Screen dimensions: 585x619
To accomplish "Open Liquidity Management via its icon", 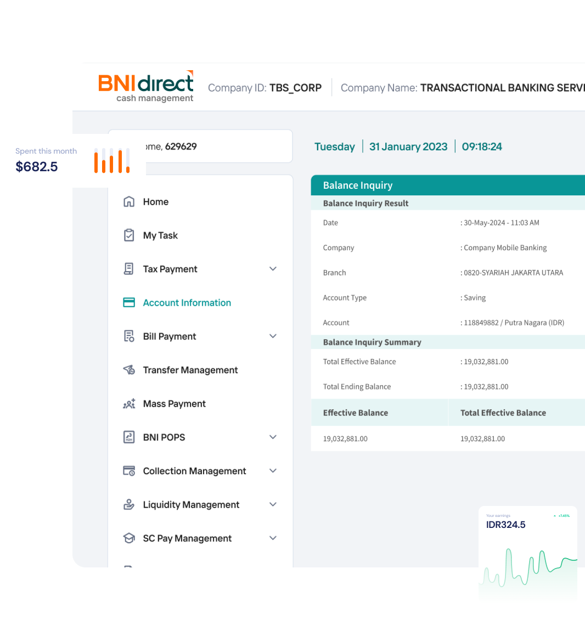I will point(128,504).
